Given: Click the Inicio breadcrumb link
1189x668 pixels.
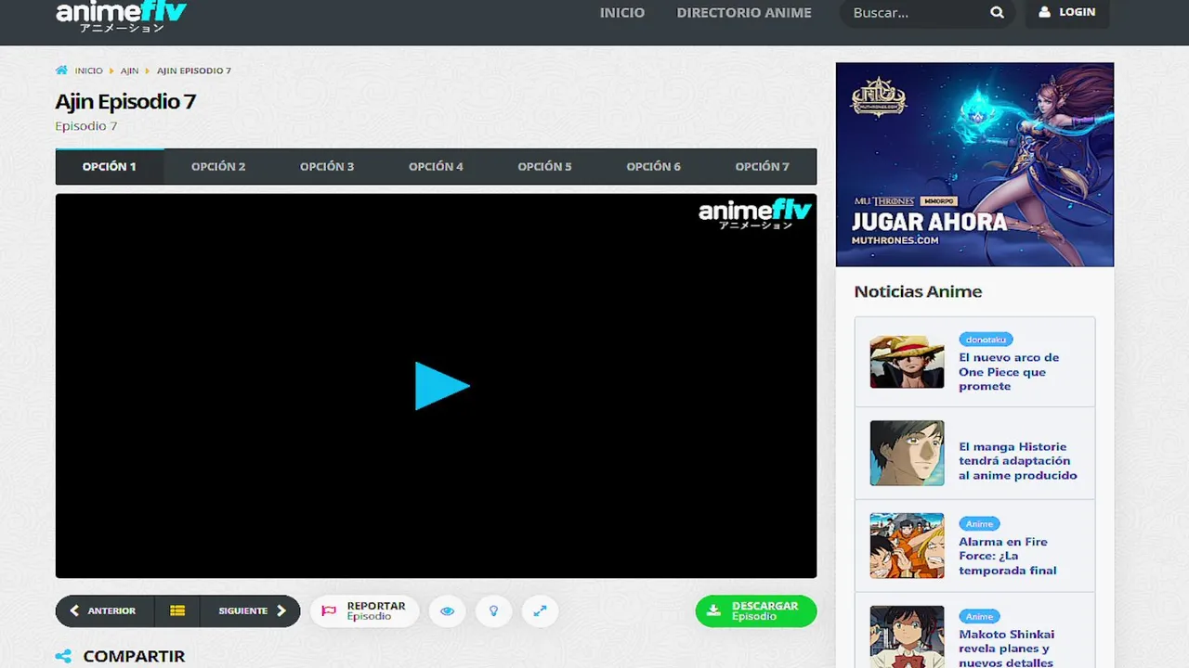Looking at the screenshot, I should (89, 71).
